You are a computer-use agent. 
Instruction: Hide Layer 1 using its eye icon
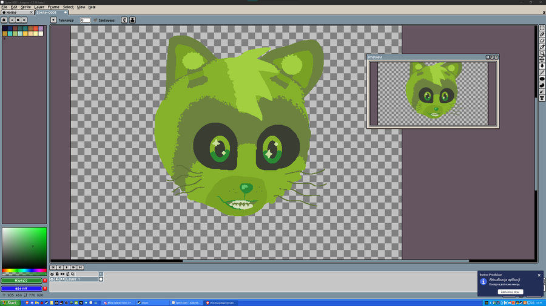coord(52,279)
